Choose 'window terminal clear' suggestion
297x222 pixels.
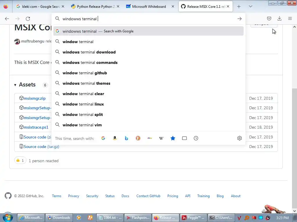[x=148, y=94]
